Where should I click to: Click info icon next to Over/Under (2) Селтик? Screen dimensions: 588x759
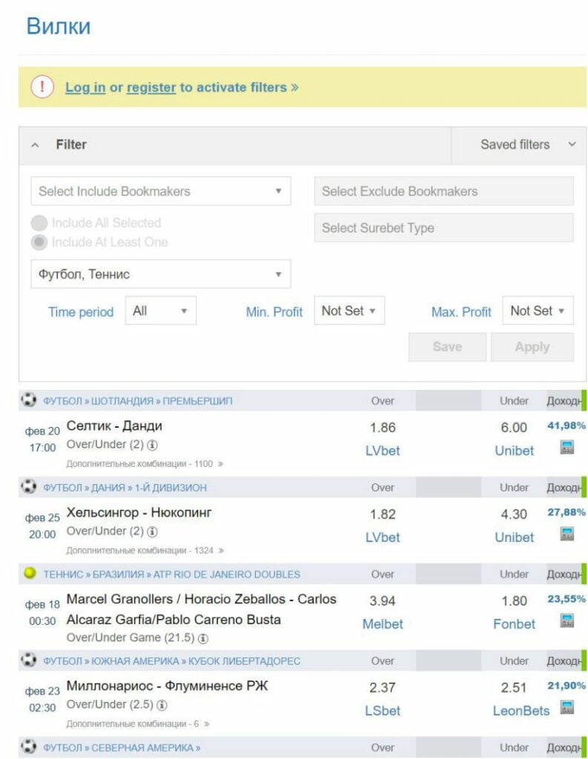(153, 445)
